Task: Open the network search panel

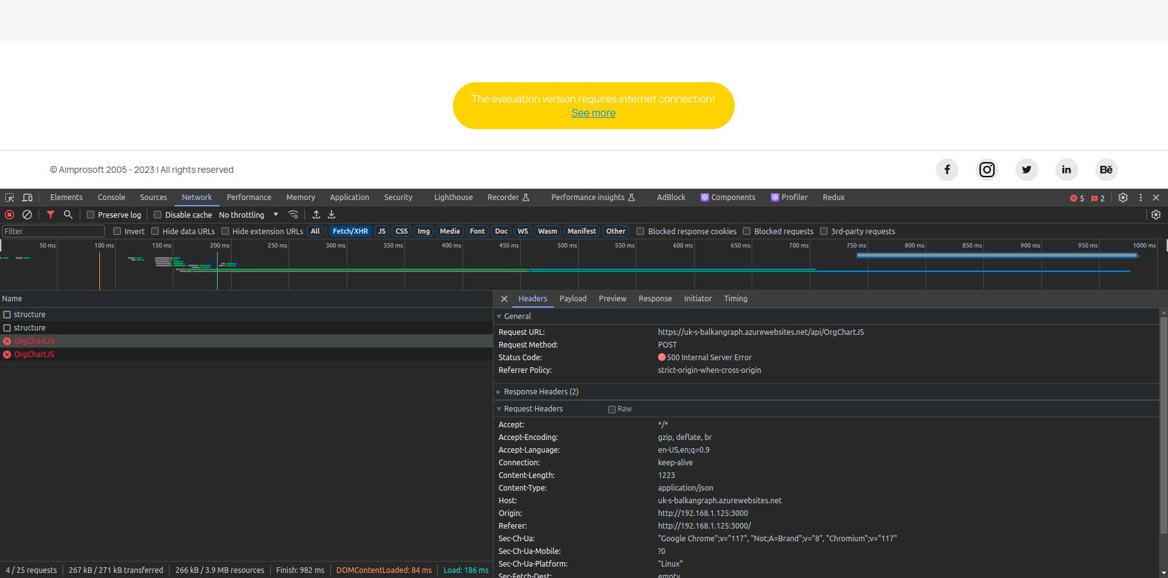Action: click(68, 215)
